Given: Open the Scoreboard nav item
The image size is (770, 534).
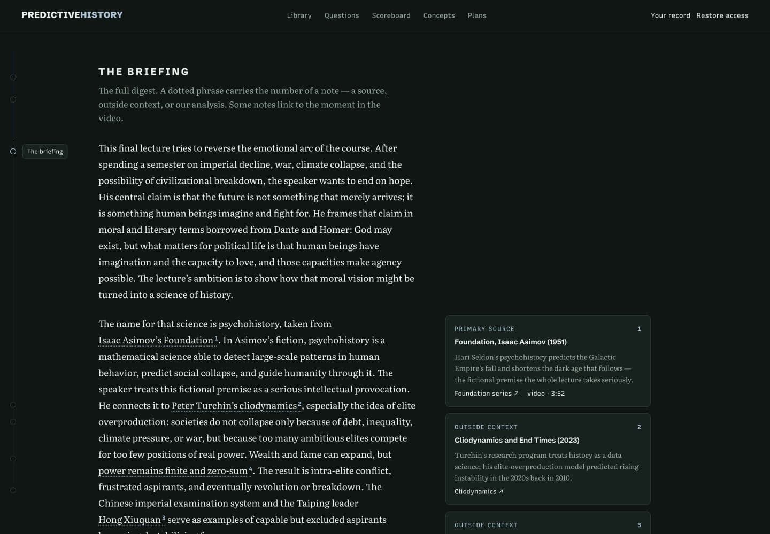Looking at the screenshot, I should coord(391,15).
